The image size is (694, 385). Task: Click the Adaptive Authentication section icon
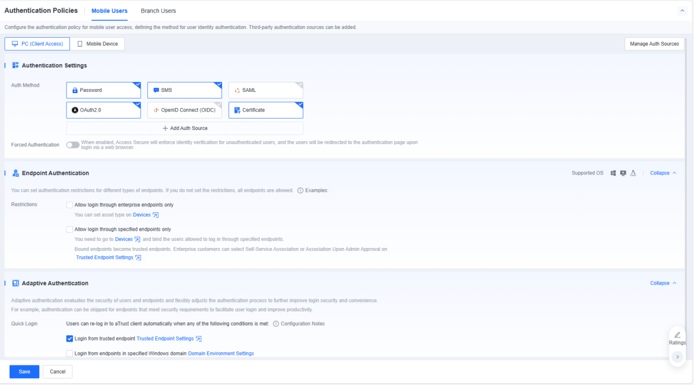(15, 284)
